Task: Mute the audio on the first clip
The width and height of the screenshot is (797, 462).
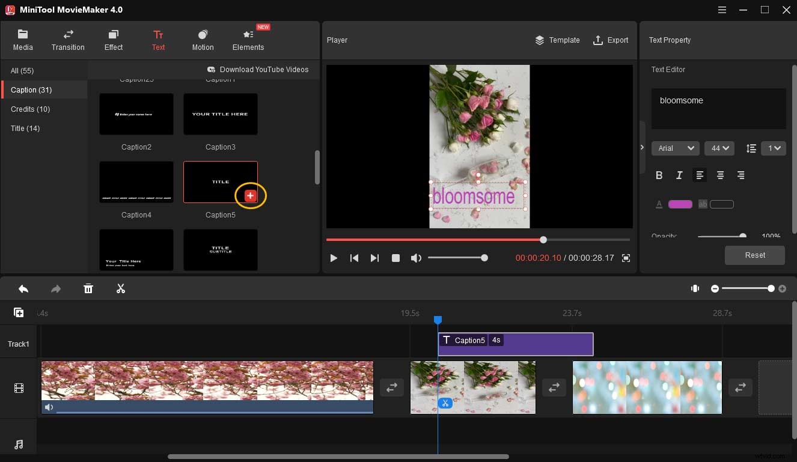Action: click(x=49, y=407)
